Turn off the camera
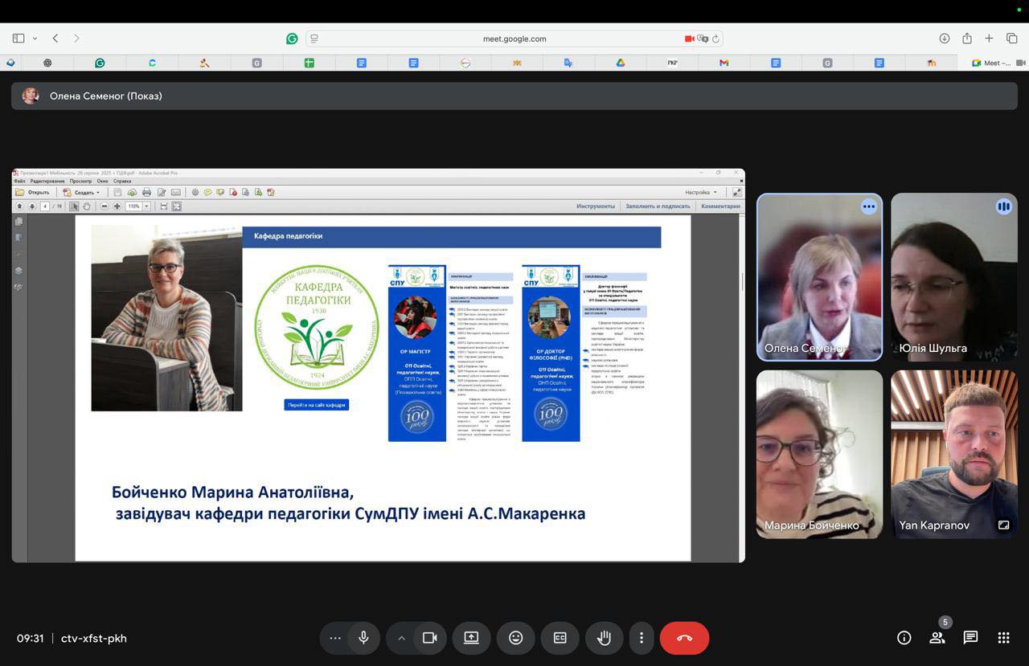The width and height of the screenshot is (1029, 666). pos(429,638)
